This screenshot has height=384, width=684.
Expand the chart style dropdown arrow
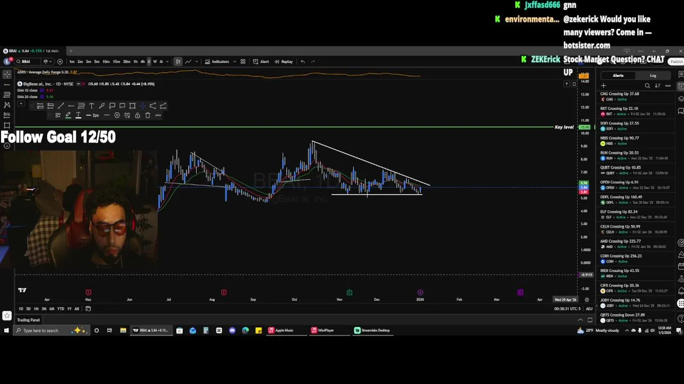(x=196, y=61)
